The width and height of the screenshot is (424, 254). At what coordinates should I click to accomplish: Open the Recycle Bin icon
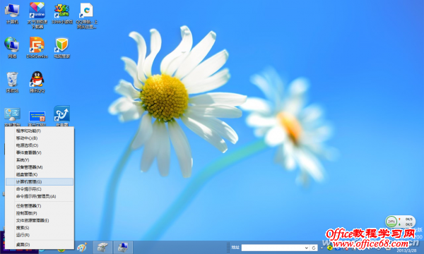[x=12, y=82]
